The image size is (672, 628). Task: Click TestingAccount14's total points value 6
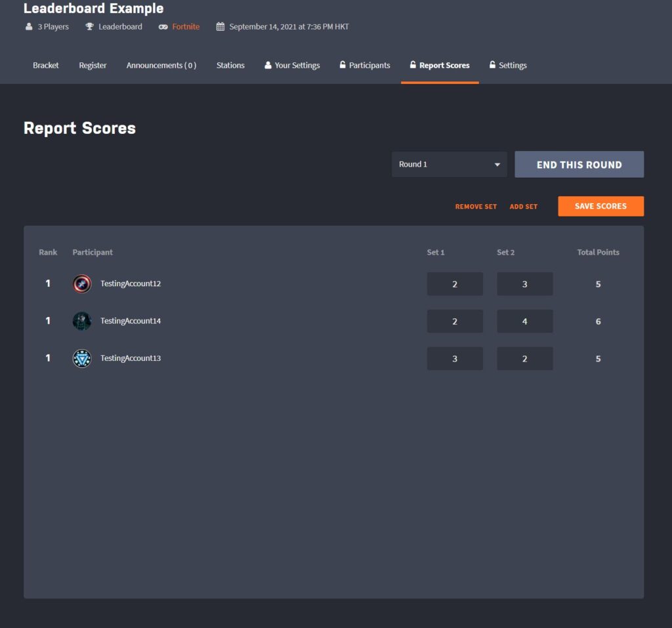pos(598,322)
